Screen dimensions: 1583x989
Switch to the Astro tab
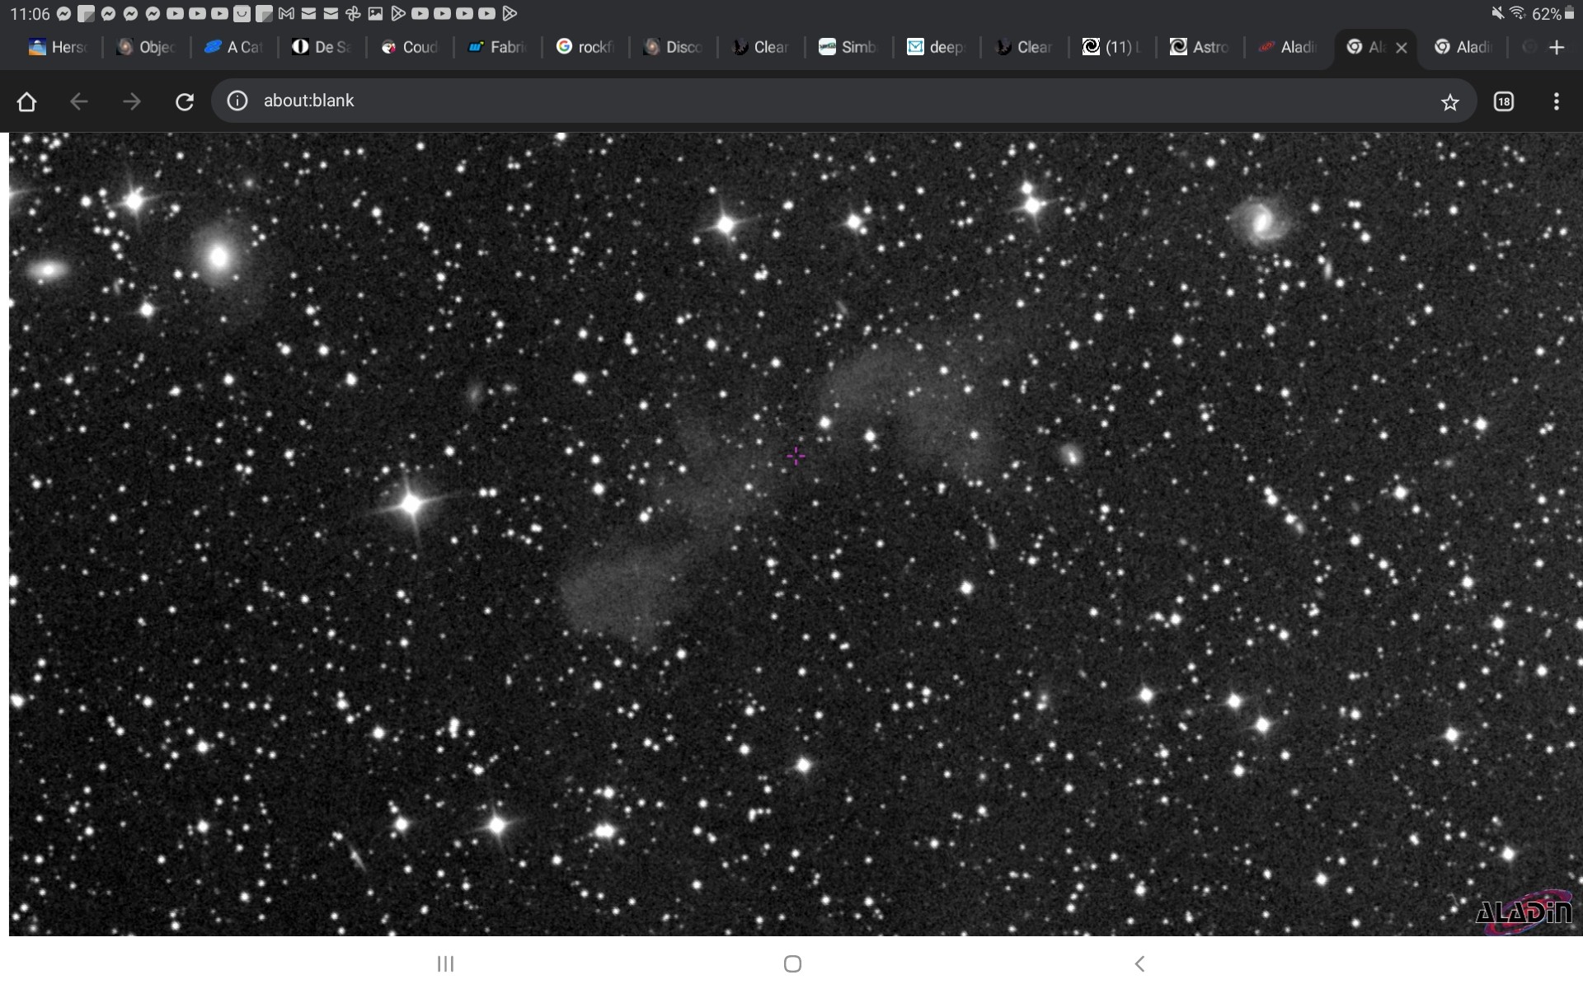coord(1200,48)
